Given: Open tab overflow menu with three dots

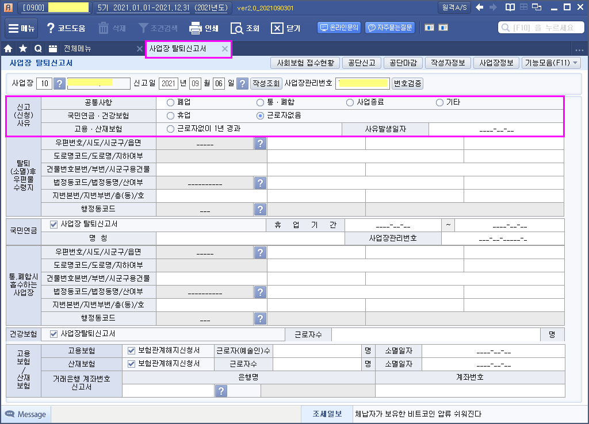Looking at the screenshot, I should point(579,49).
